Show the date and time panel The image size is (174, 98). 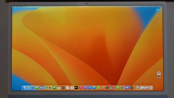pos(158,6)
